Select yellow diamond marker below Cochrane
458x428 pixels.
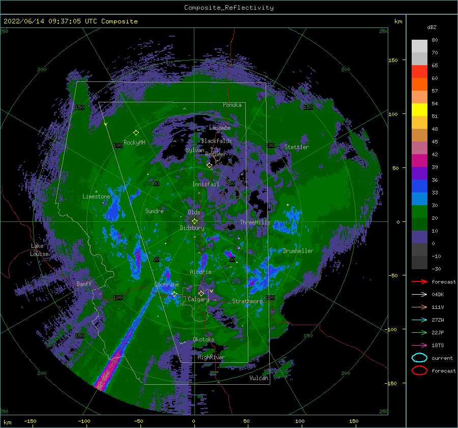pos(174,294)
